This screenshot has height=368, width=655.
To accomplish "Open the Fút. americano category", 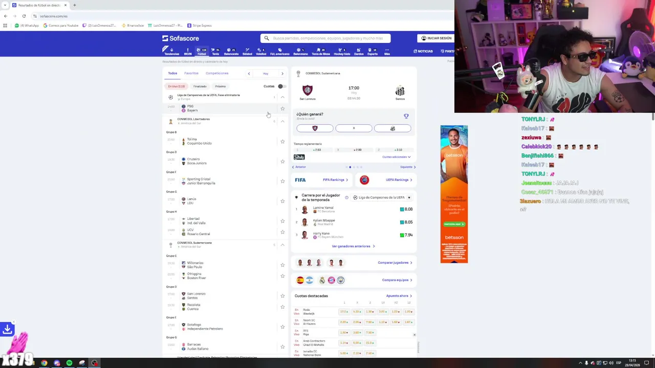I will (x=279, y=51).
